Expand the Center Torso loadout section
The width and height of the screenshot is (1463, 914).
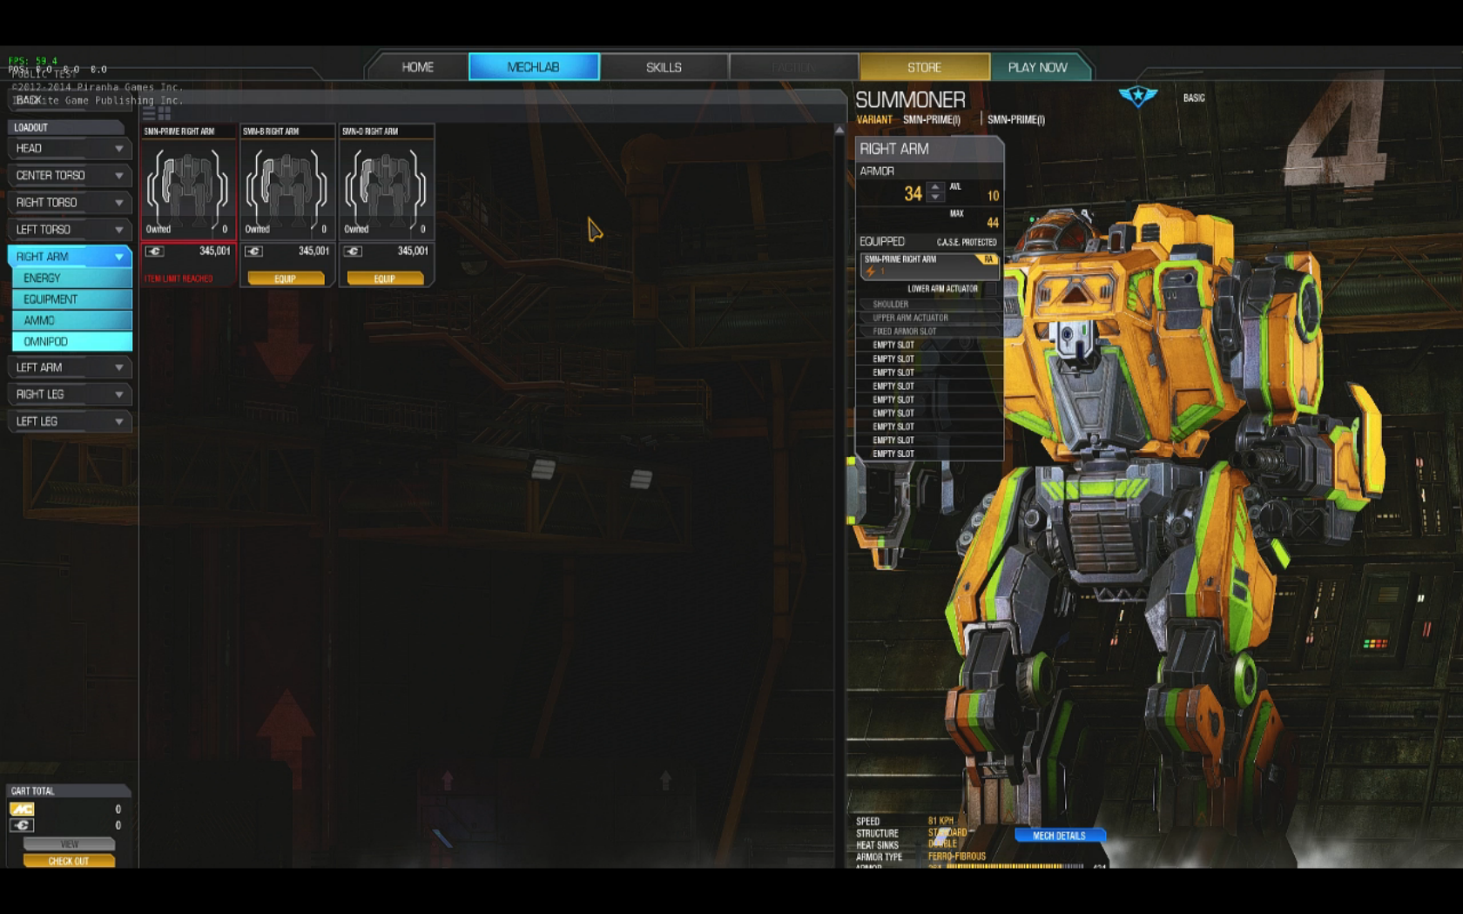click(x=69, y=176)
